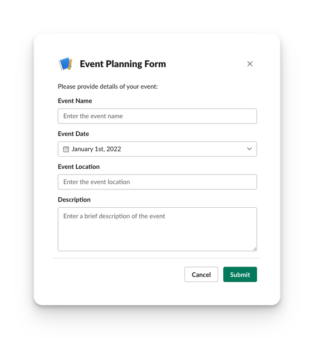Screen dimensions: 314x339
Task: Click the Event Location text field
Action: [157, 182]
